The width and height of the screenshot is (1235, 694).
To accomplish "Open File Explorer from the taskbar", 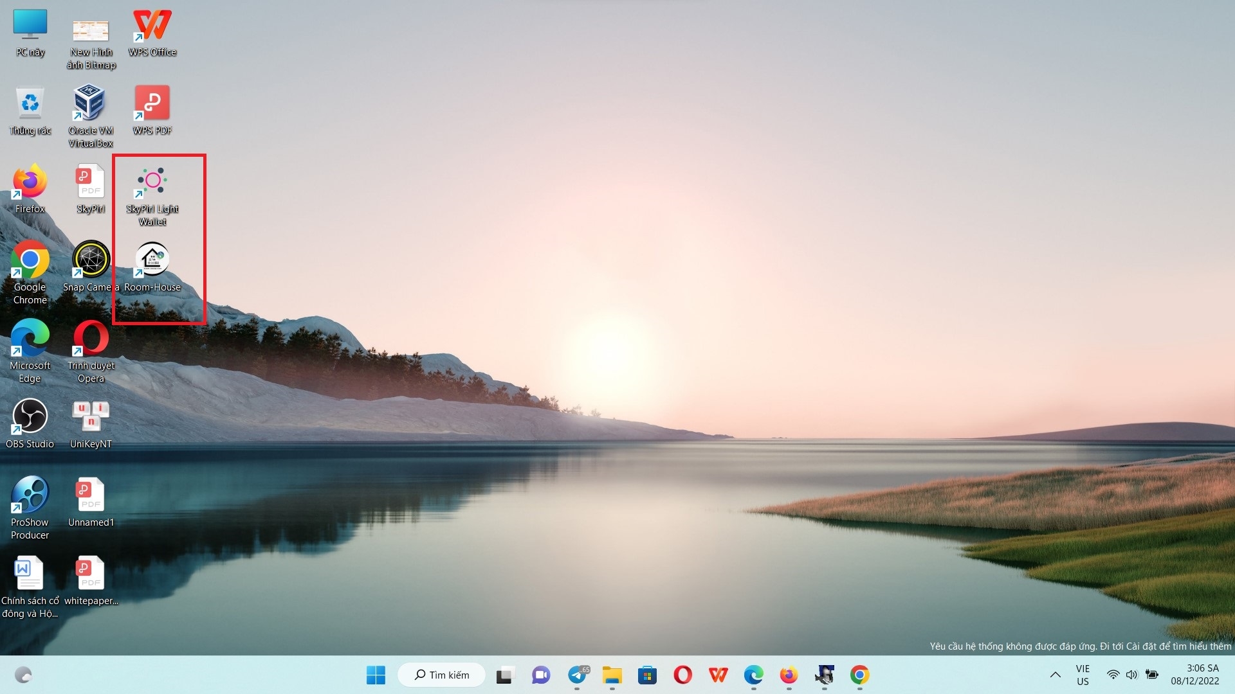I will pos(612,675).
